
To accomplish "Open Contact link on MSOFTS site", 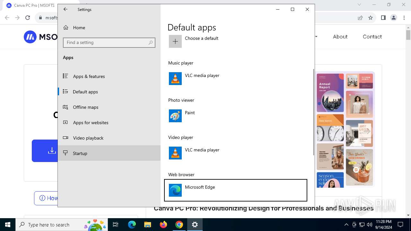I will (x=372, y=37).
